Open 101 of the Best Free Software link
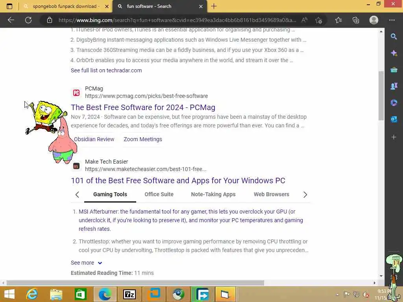This screenshot has width=403, height=302. (x=178, y=180)
